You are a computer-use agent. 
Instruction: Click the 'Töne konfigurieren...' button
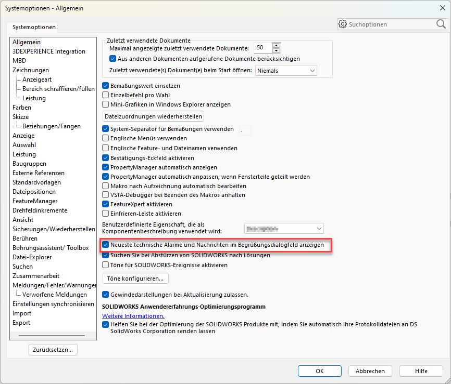tap(135, 279)
